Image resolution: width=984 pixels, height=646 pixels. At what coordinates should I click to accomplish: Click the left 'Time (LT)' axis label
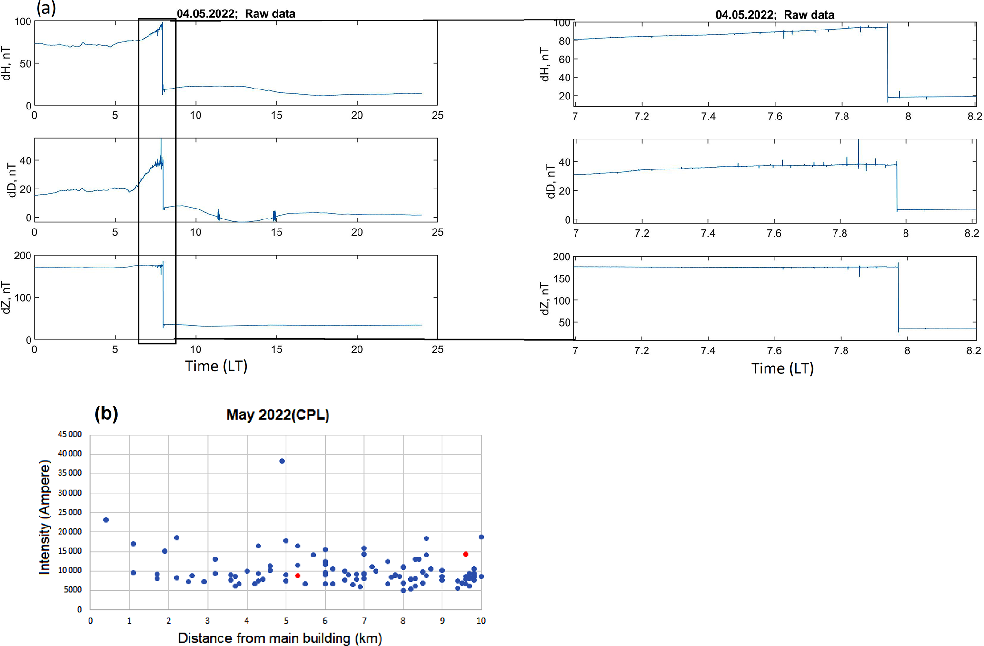tap(216, 366)
